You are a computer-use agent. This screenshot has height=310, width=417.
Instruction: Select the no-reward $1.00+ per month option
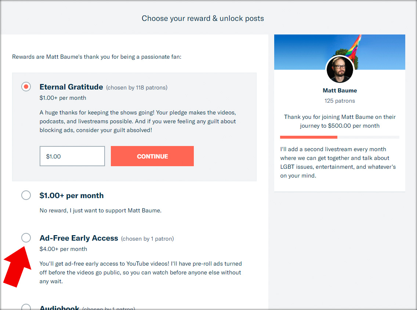coord(26,195)
